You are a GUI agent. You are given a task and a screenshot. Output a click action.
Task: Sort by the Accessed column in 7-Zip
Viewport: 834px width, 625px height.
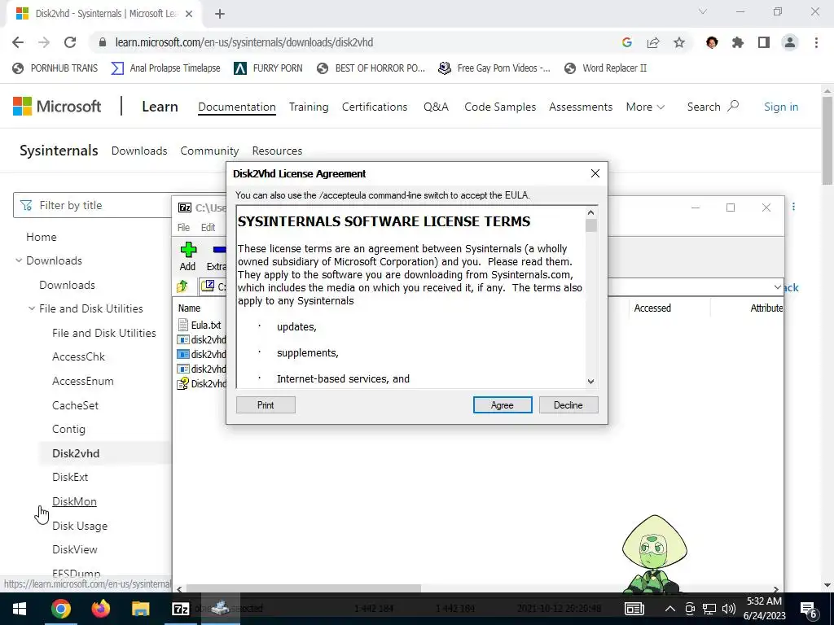point(652,308)
